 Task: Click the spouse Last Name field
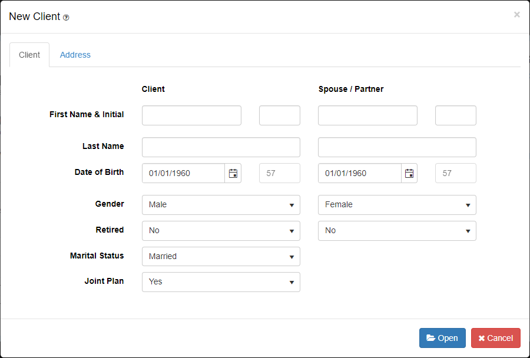click(x=397, y=147)
